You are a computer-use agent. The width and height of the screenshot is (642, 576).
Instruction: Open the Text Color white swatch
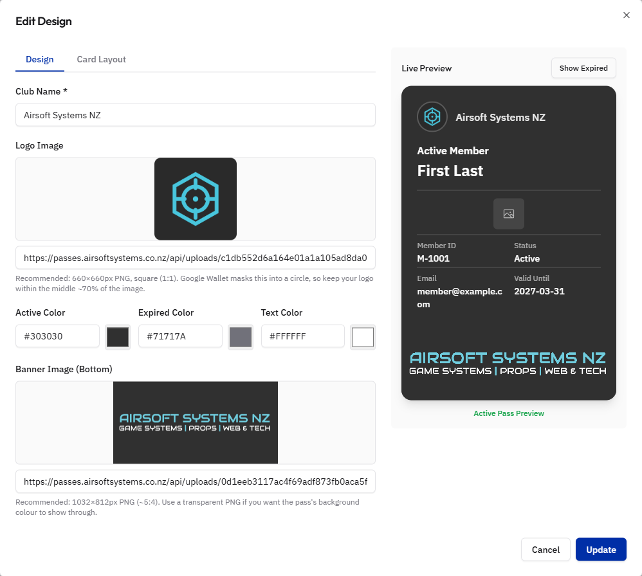[363, 337]
